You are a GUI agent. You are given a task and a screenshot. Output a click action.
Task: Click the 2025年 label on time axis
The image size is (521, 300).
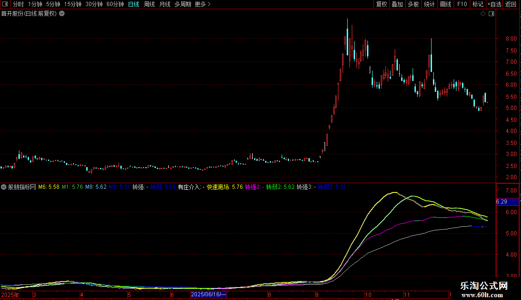pos(10,294)
